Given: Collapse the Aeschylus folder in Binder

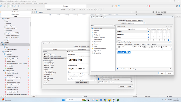Looking at the screenshot, I should (x=2, y=19).
